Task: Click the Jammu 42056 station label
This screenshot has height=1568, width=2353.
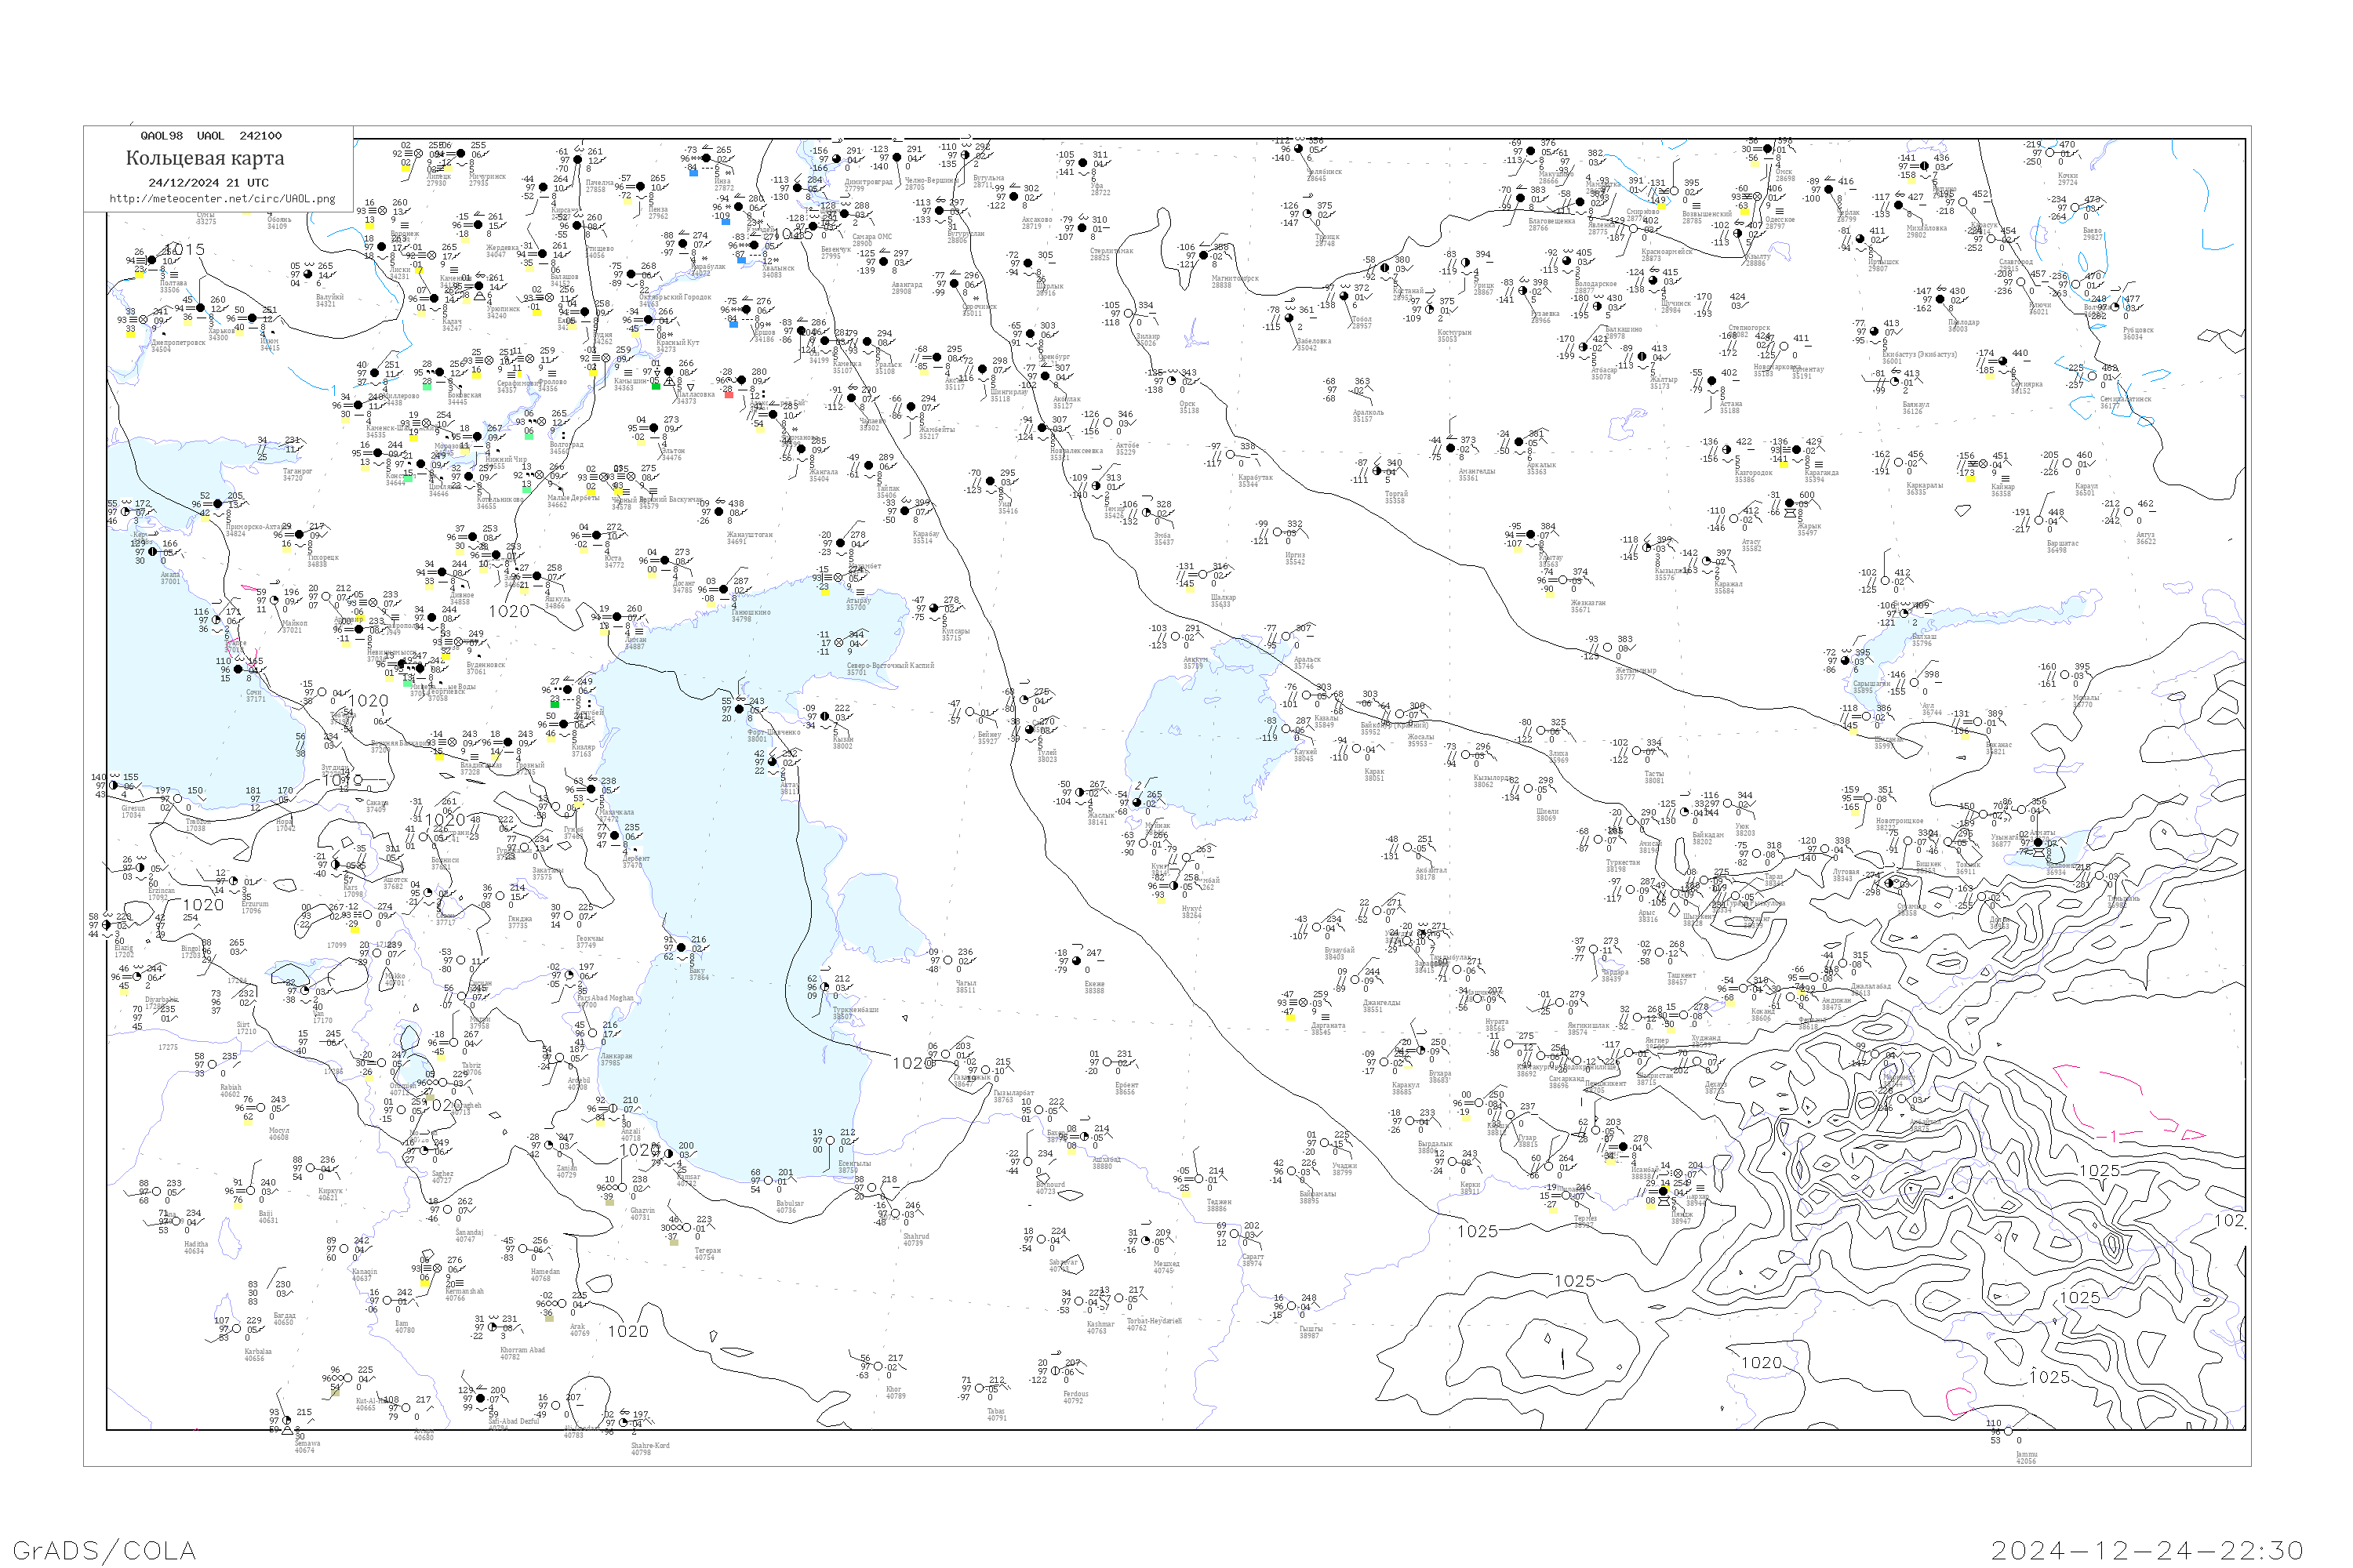Action: coord(2025,1458)
